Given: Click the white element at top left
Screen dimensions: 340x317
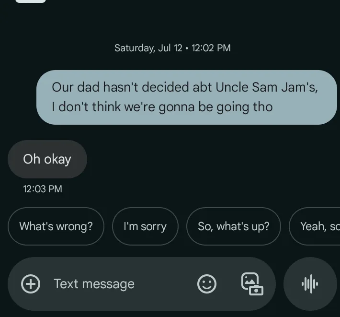Looking at the screenshot, I should pos(31,1).
